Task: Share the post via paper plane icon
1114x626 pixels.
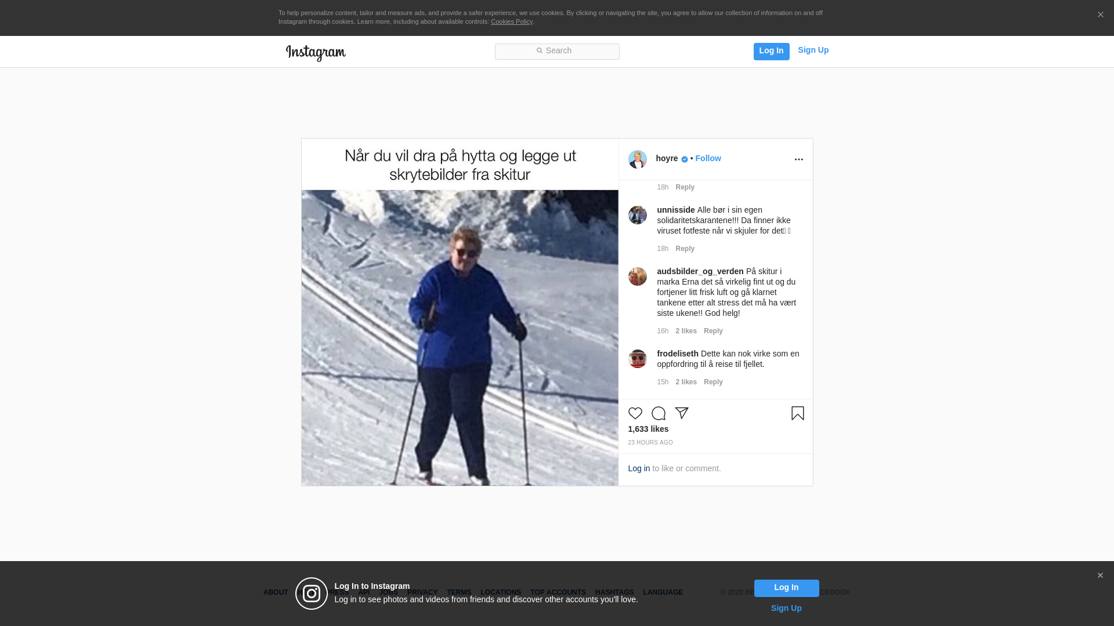Action: tap(681, 413)
